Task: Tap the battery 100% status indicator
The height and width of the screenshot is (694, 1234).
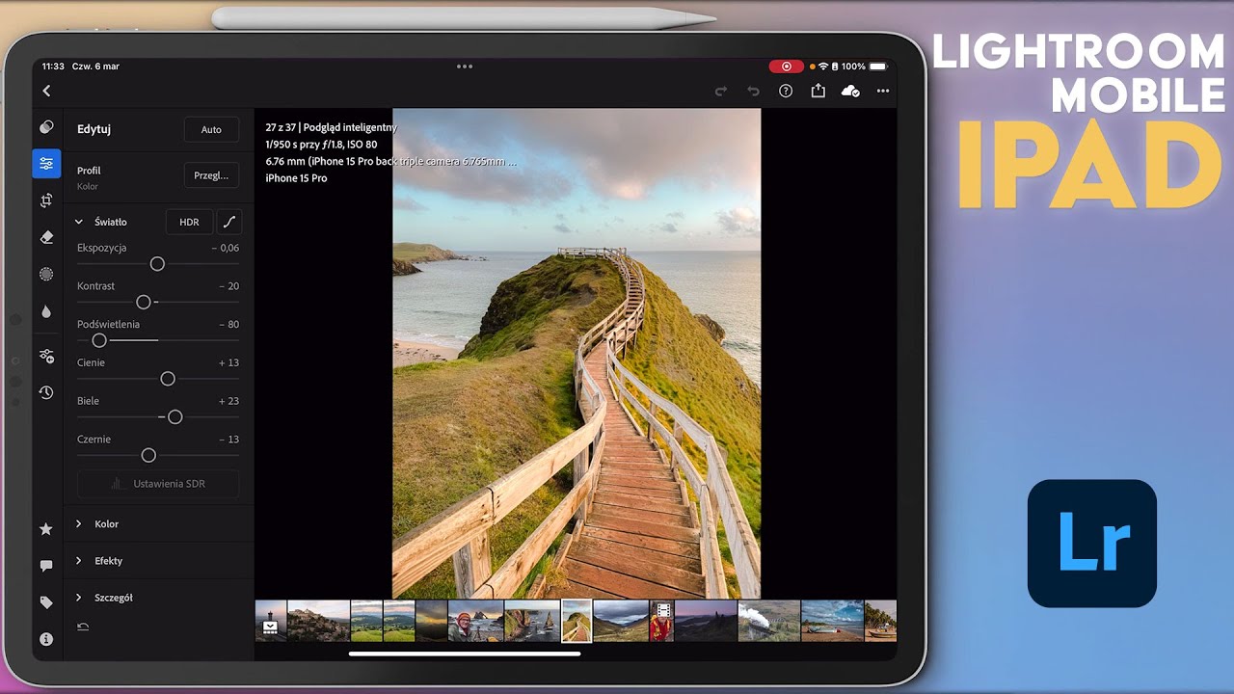Action: point(864,67)
